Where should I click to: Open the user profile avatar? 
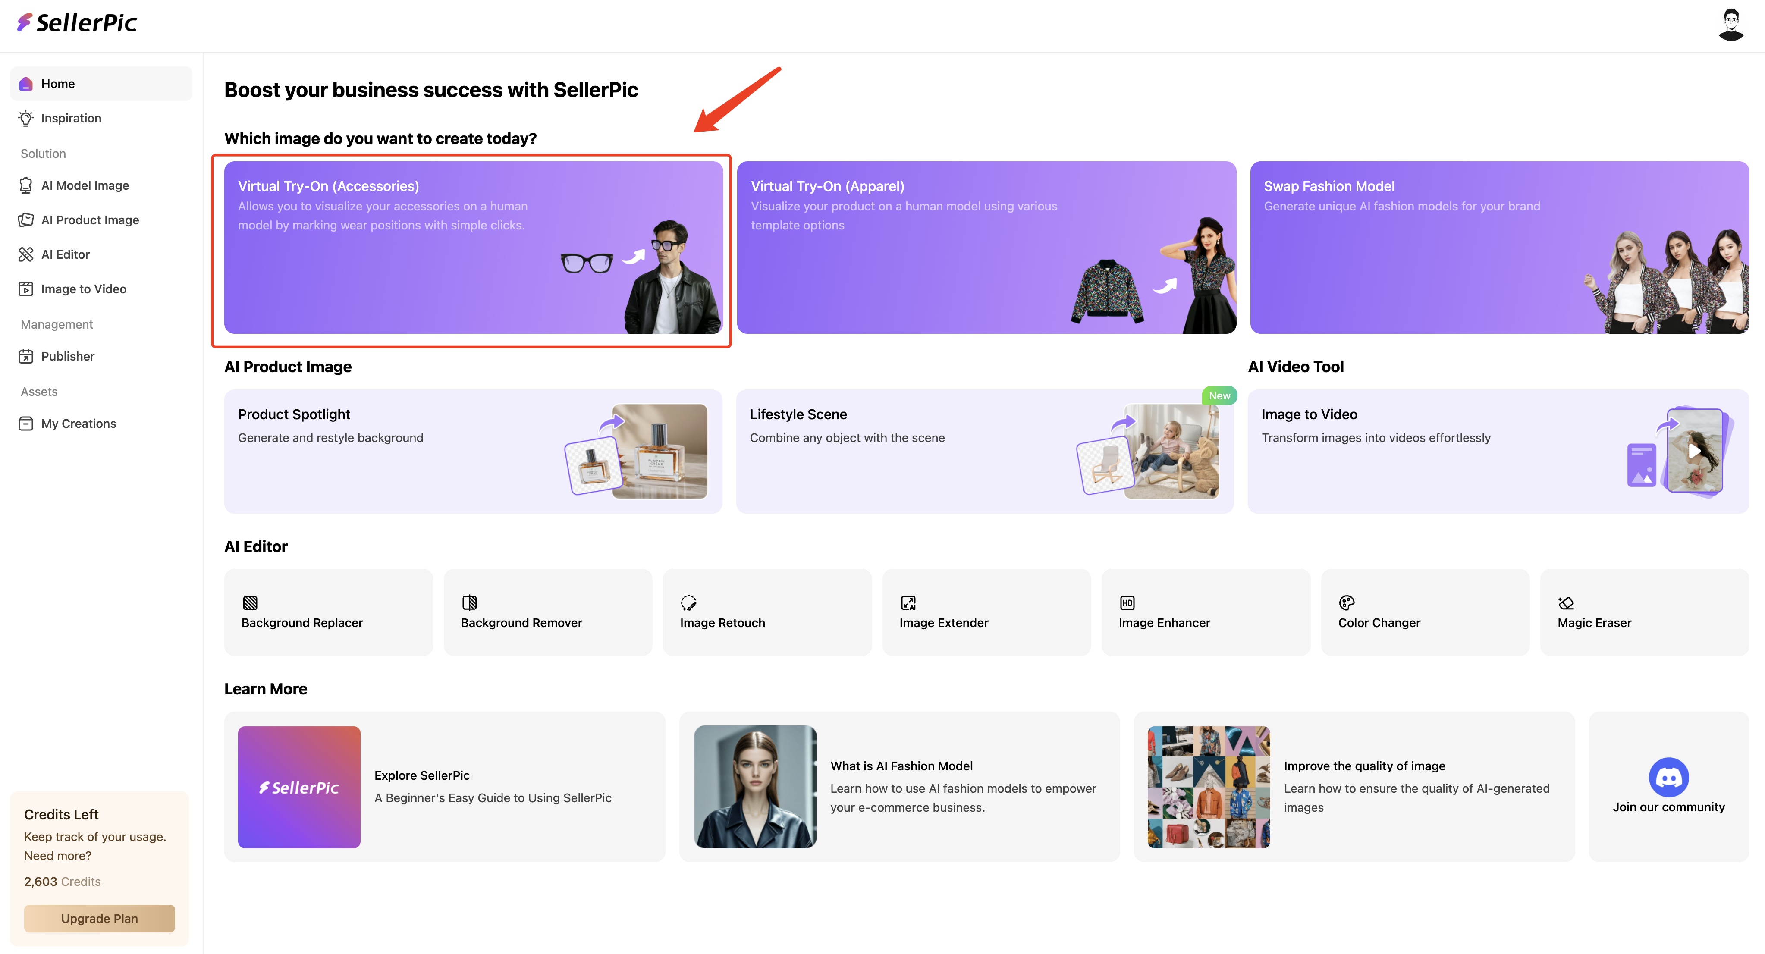[1731, 25]
